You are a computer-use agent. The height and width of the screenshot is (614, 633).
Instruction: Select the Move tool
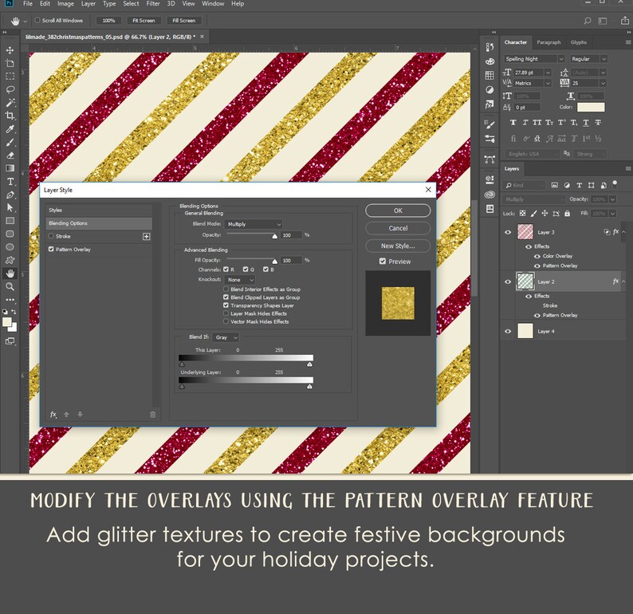click(10, 50)
